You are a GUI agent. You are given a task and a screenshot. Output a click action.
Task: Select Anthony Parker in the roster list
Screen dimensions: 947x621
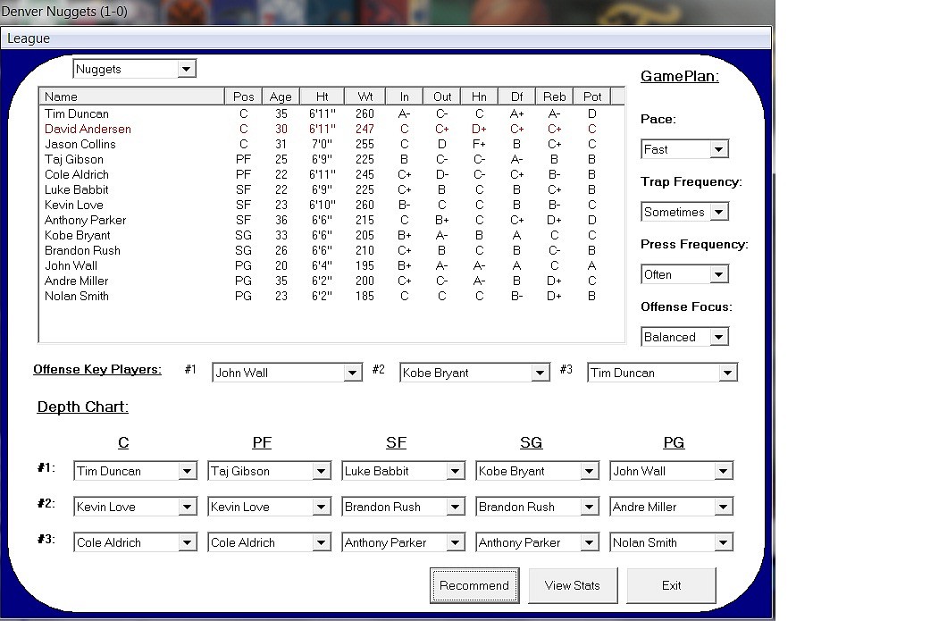click(331, 220)
